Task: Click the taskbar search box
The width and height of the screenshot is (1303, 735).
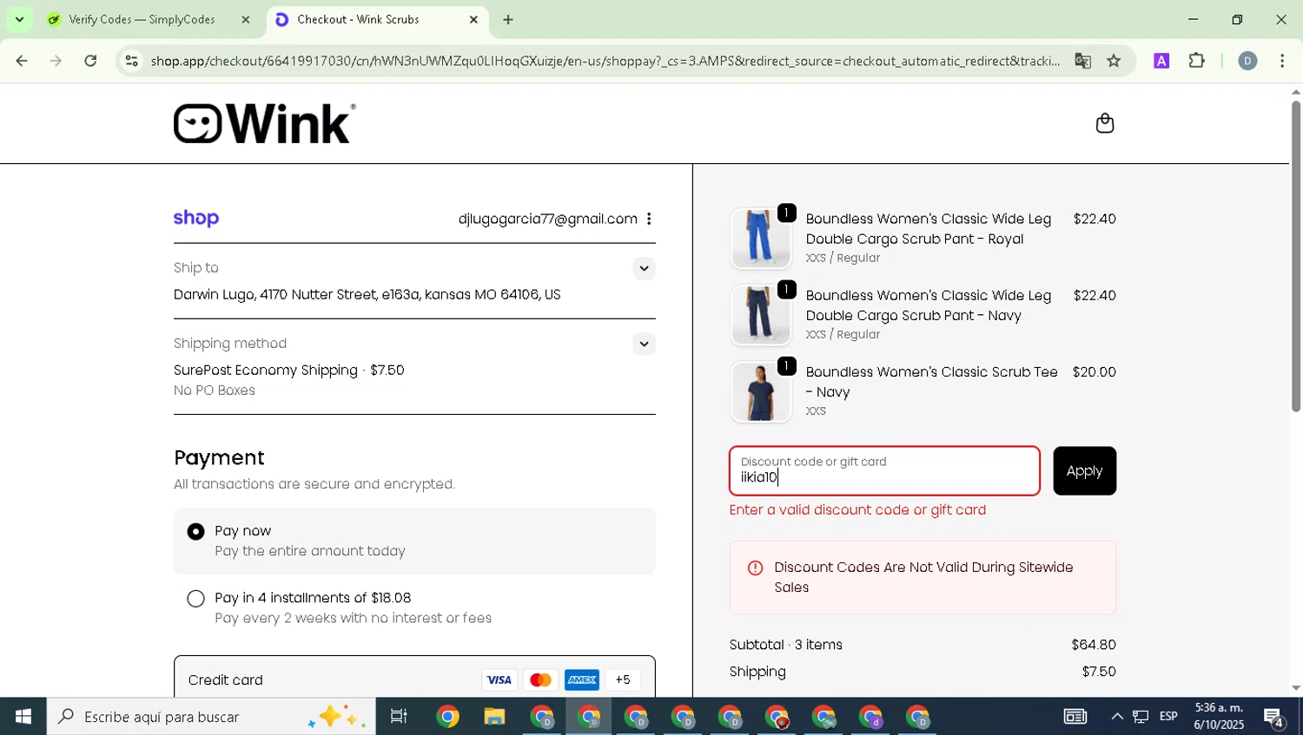Action: 211,717
